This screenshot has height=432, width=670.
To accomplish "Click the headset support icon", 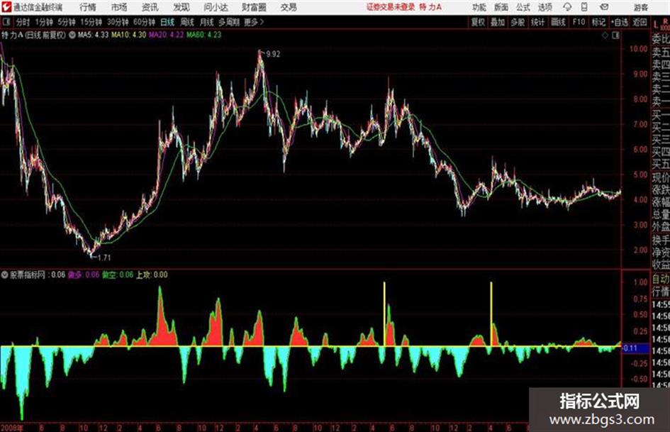I will [567, 7].
